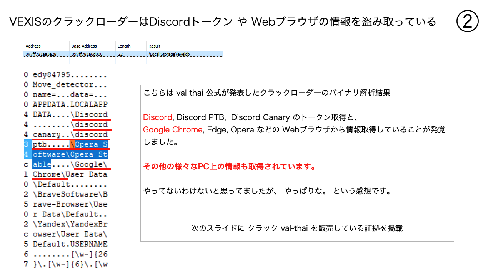Click the red Google Chrome text
This screenshot has width=483, height=271.
tap(172, 130)
